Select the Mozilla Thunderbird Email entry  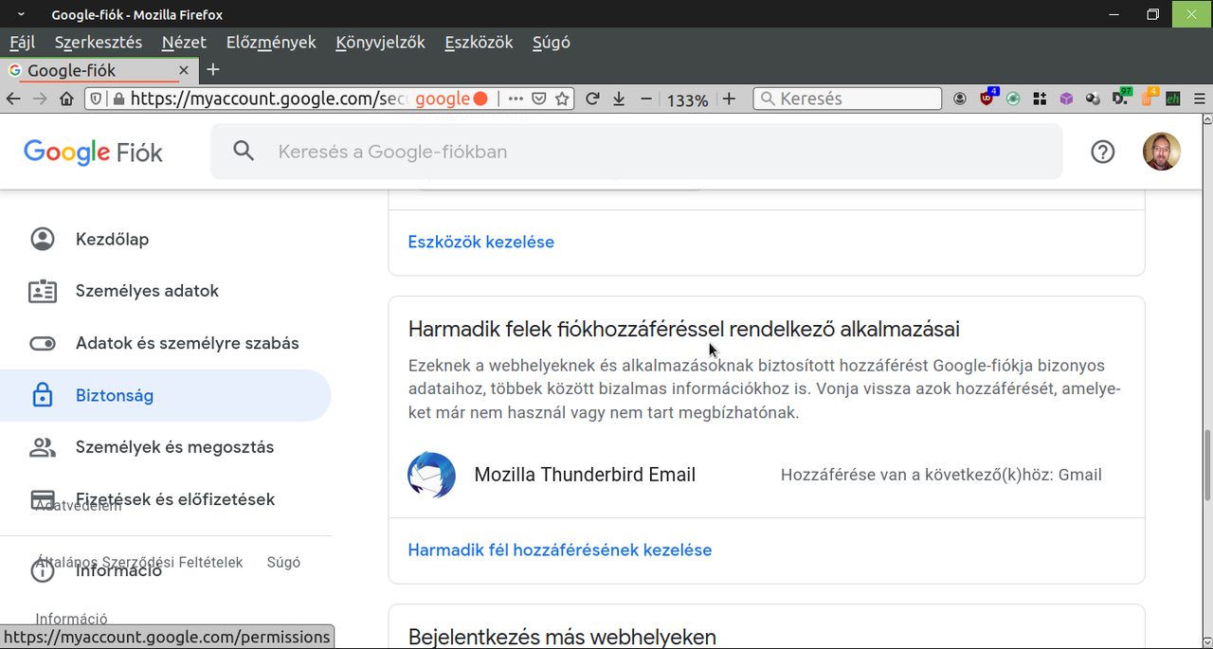pyautogui.click(x=767, y=475)
